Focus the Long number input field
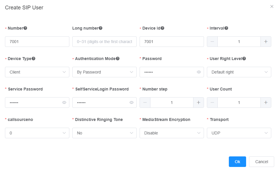 coord(104,42)
